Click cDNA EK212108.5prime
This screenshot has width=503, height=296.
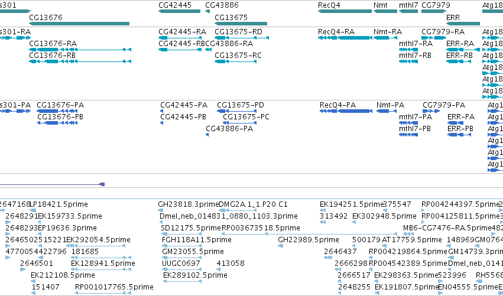point(63,275)
